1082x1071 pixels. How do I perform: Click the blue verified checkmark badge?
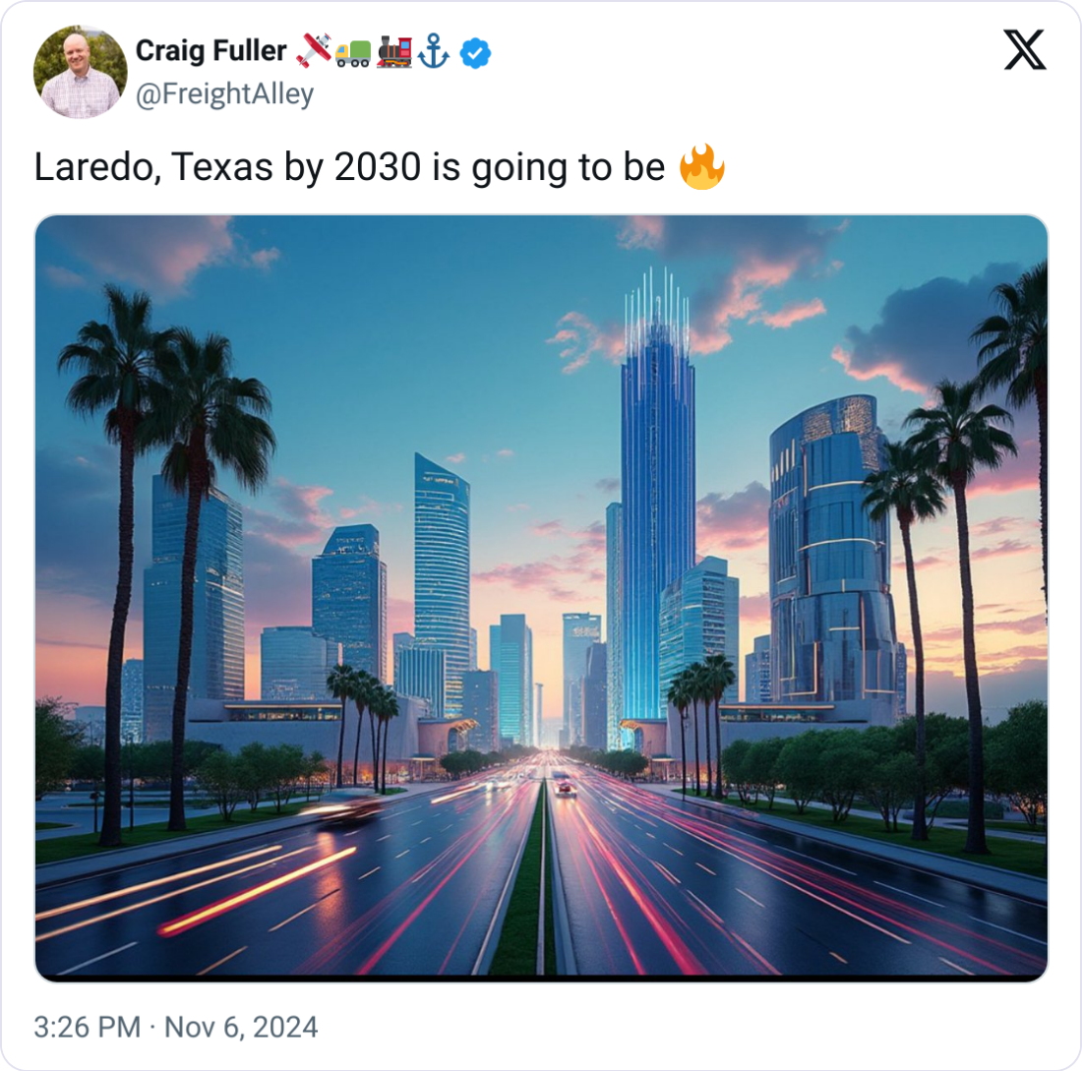point(476,52)
